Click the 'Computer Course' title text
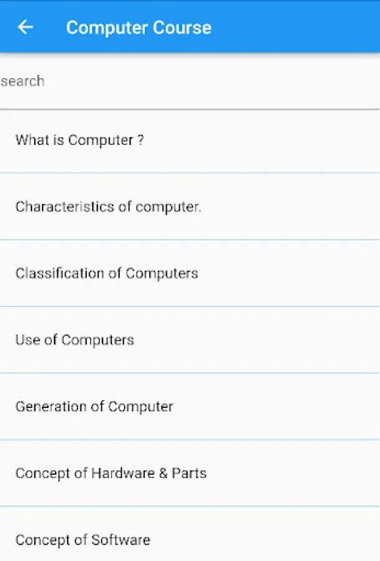 pos(139,27)
